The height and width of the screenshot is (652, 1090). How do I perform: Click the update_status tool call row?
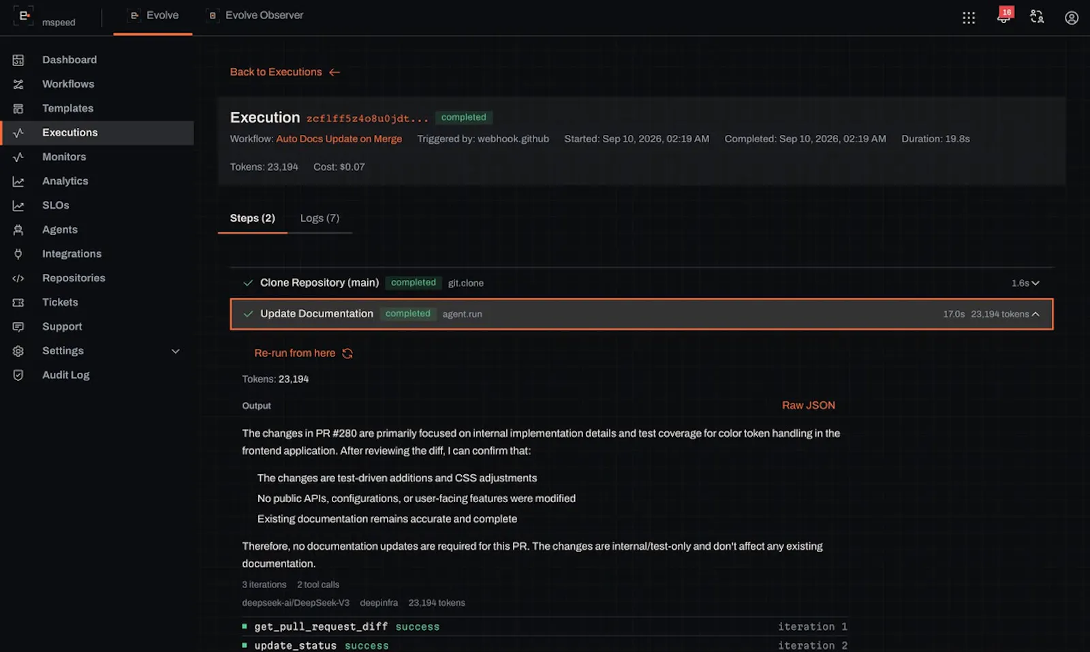[x=544, y=645]
